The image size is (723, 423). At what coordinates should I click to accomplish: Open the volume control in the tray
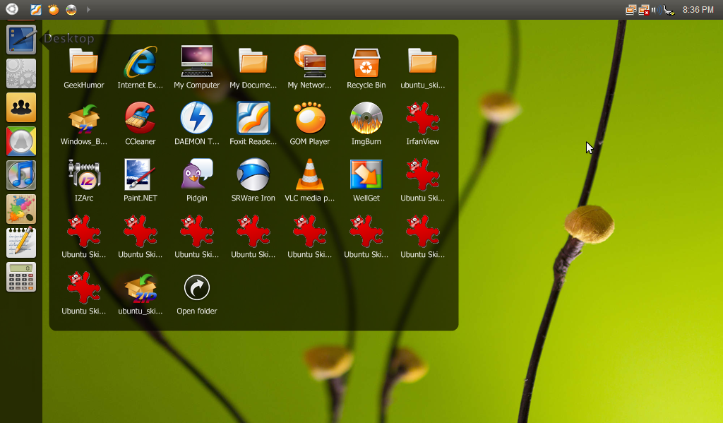pos(656,10)
